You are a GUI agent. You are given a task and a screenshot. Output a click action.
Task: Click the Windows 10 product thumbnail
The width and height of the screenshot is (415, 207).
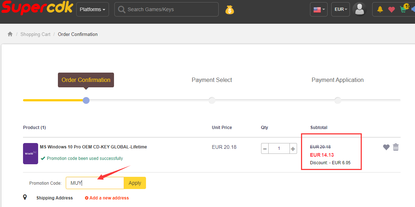click(31, 153)
